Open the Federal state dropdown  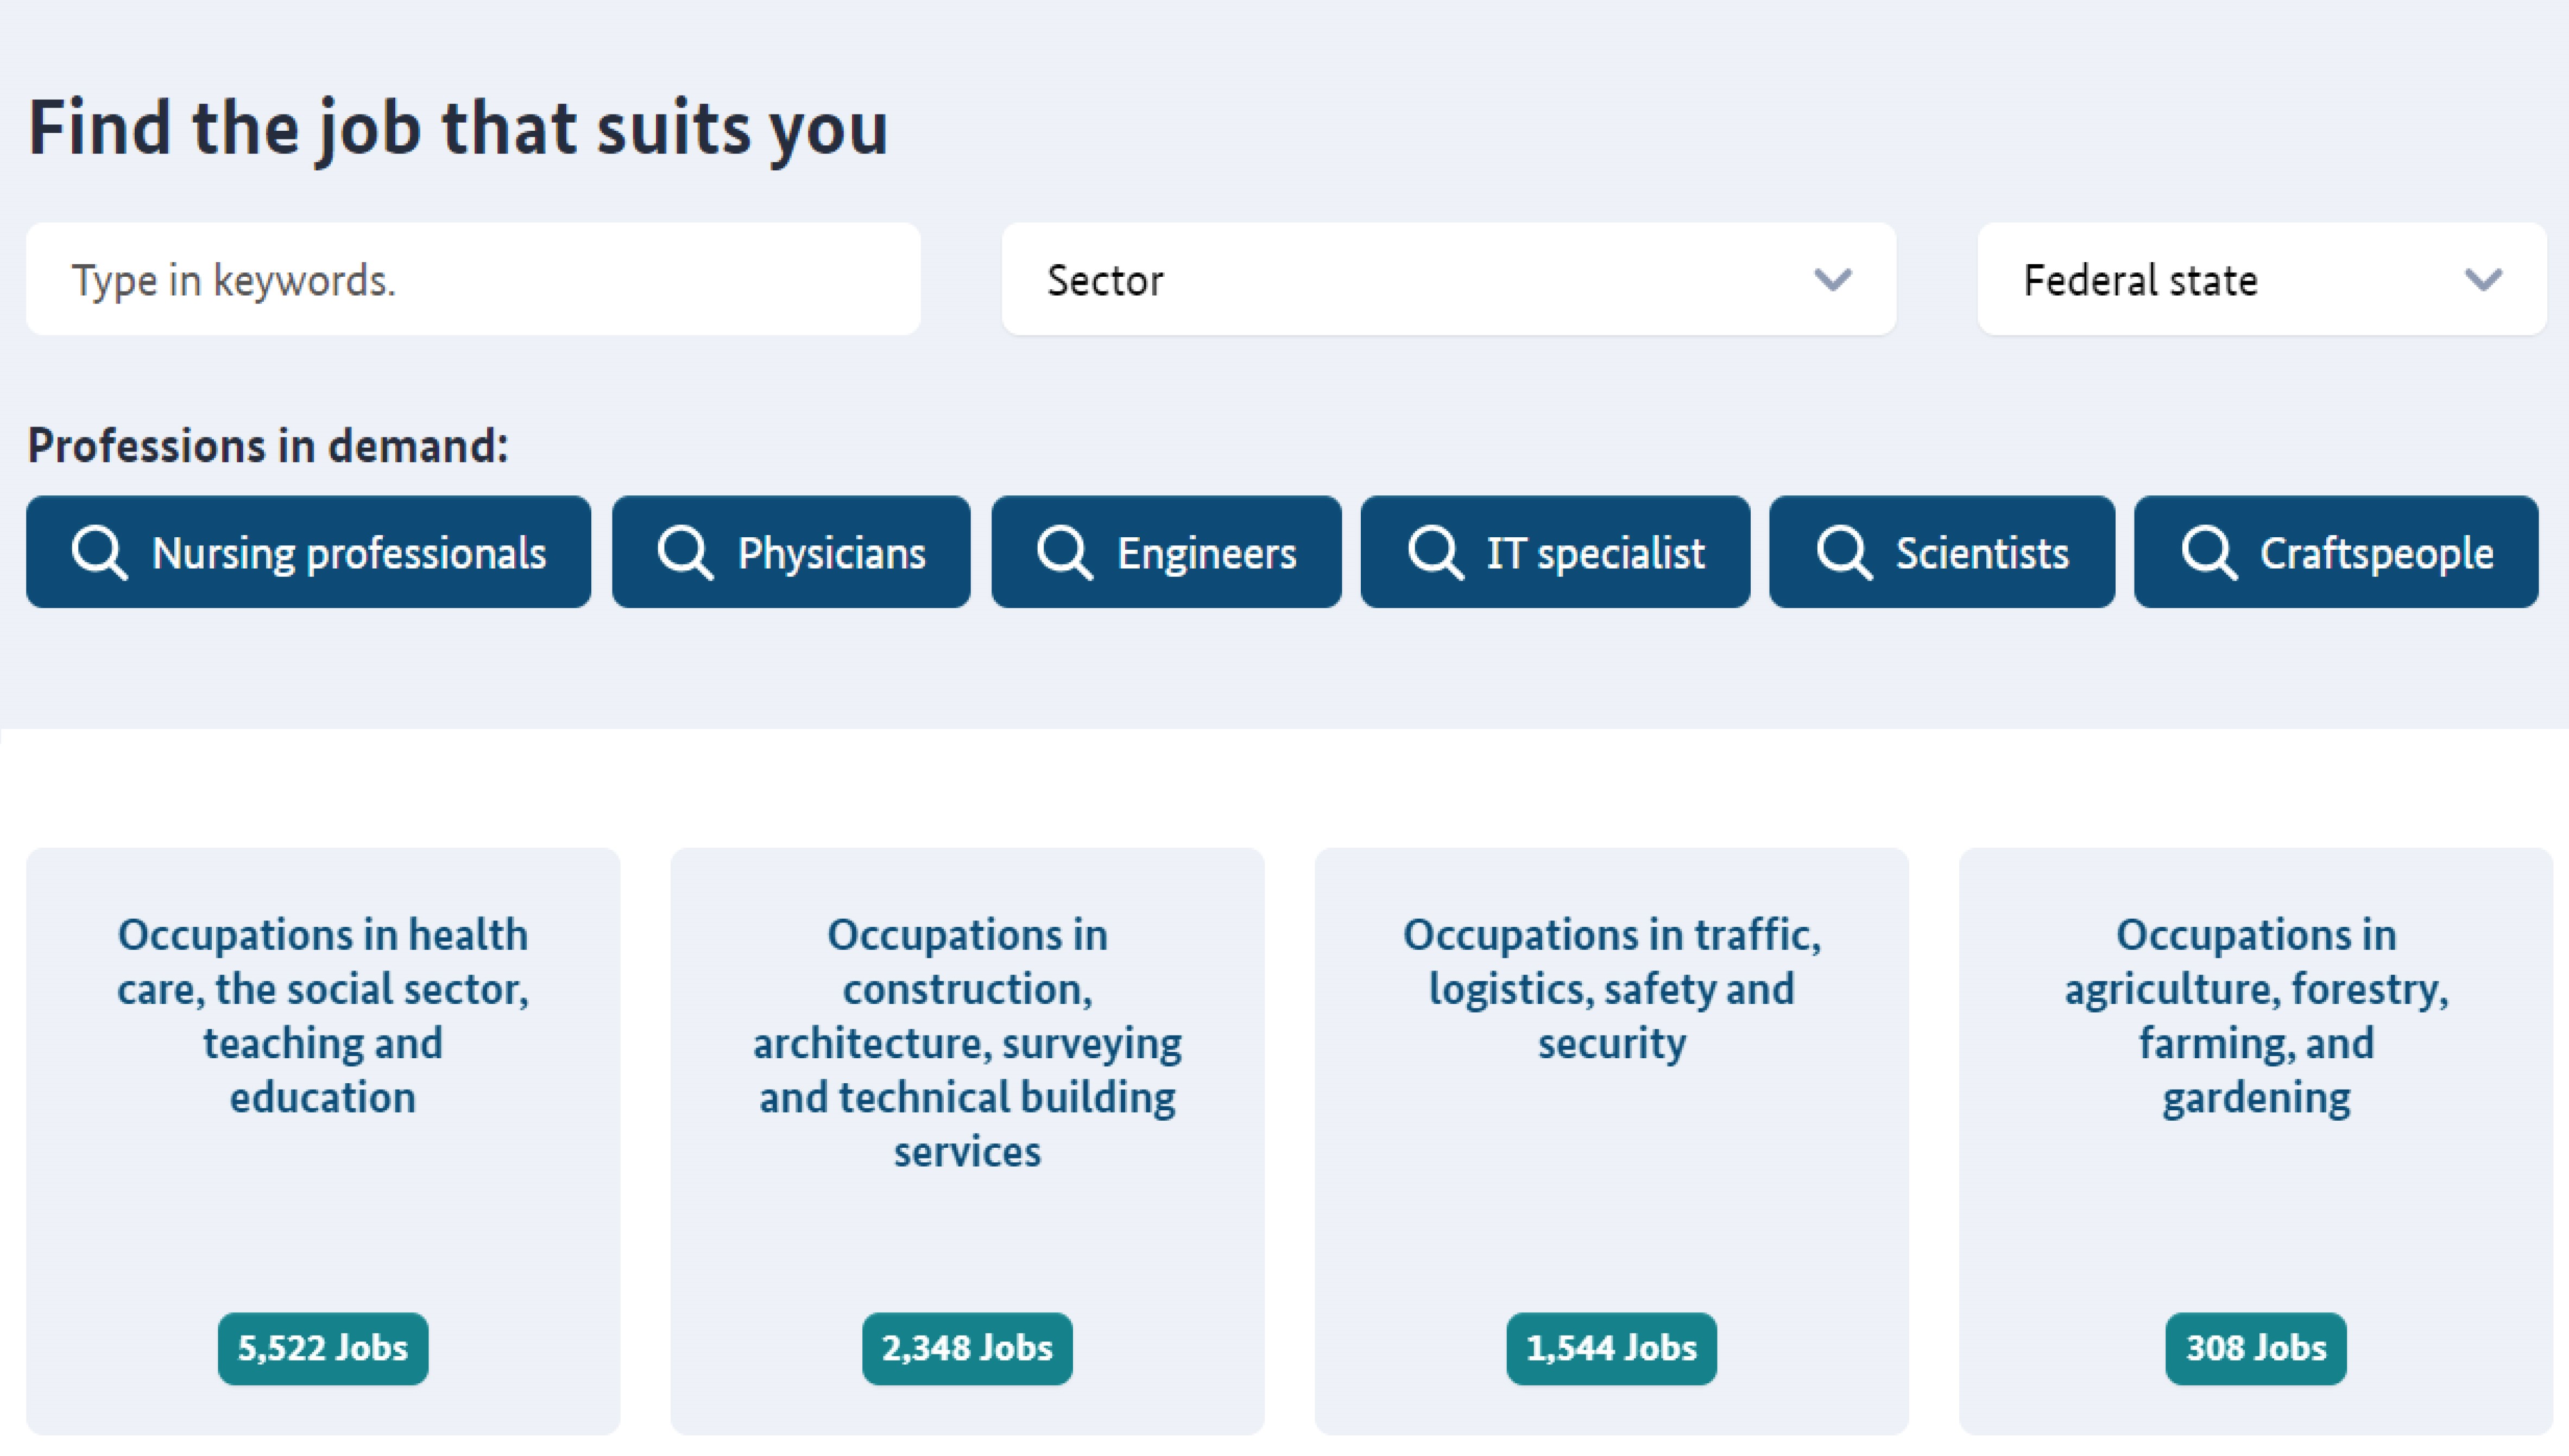coord(2262,279)
